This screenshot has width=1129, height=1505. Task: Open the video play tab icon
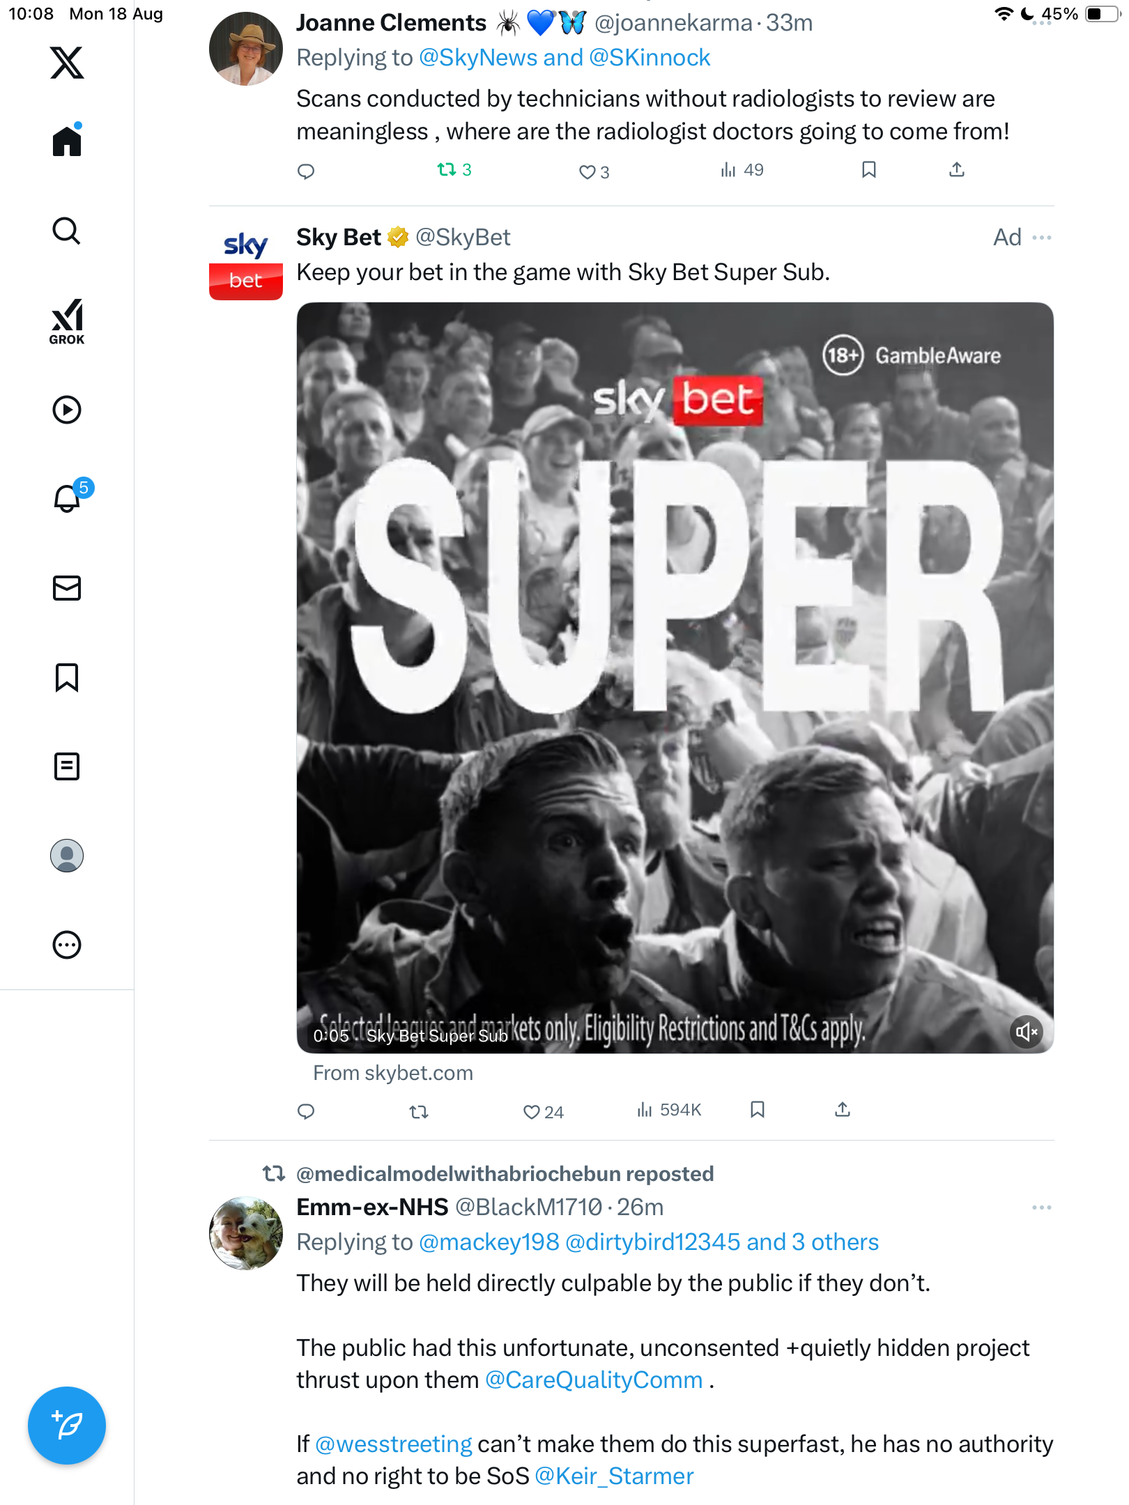[x=67, y=410]
